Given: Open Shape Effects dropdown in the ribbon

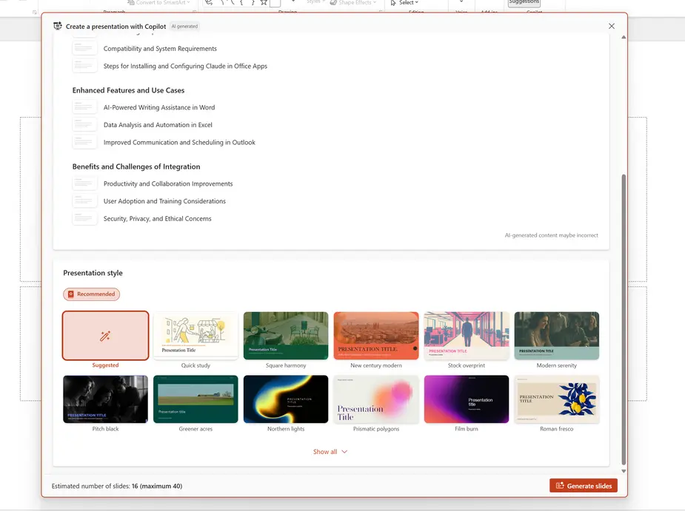Looking at the screenshot, I should pyautogui.click(x=353, y=3).
